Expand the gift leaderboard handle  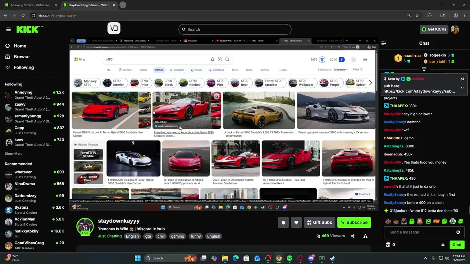coord(424,69)
